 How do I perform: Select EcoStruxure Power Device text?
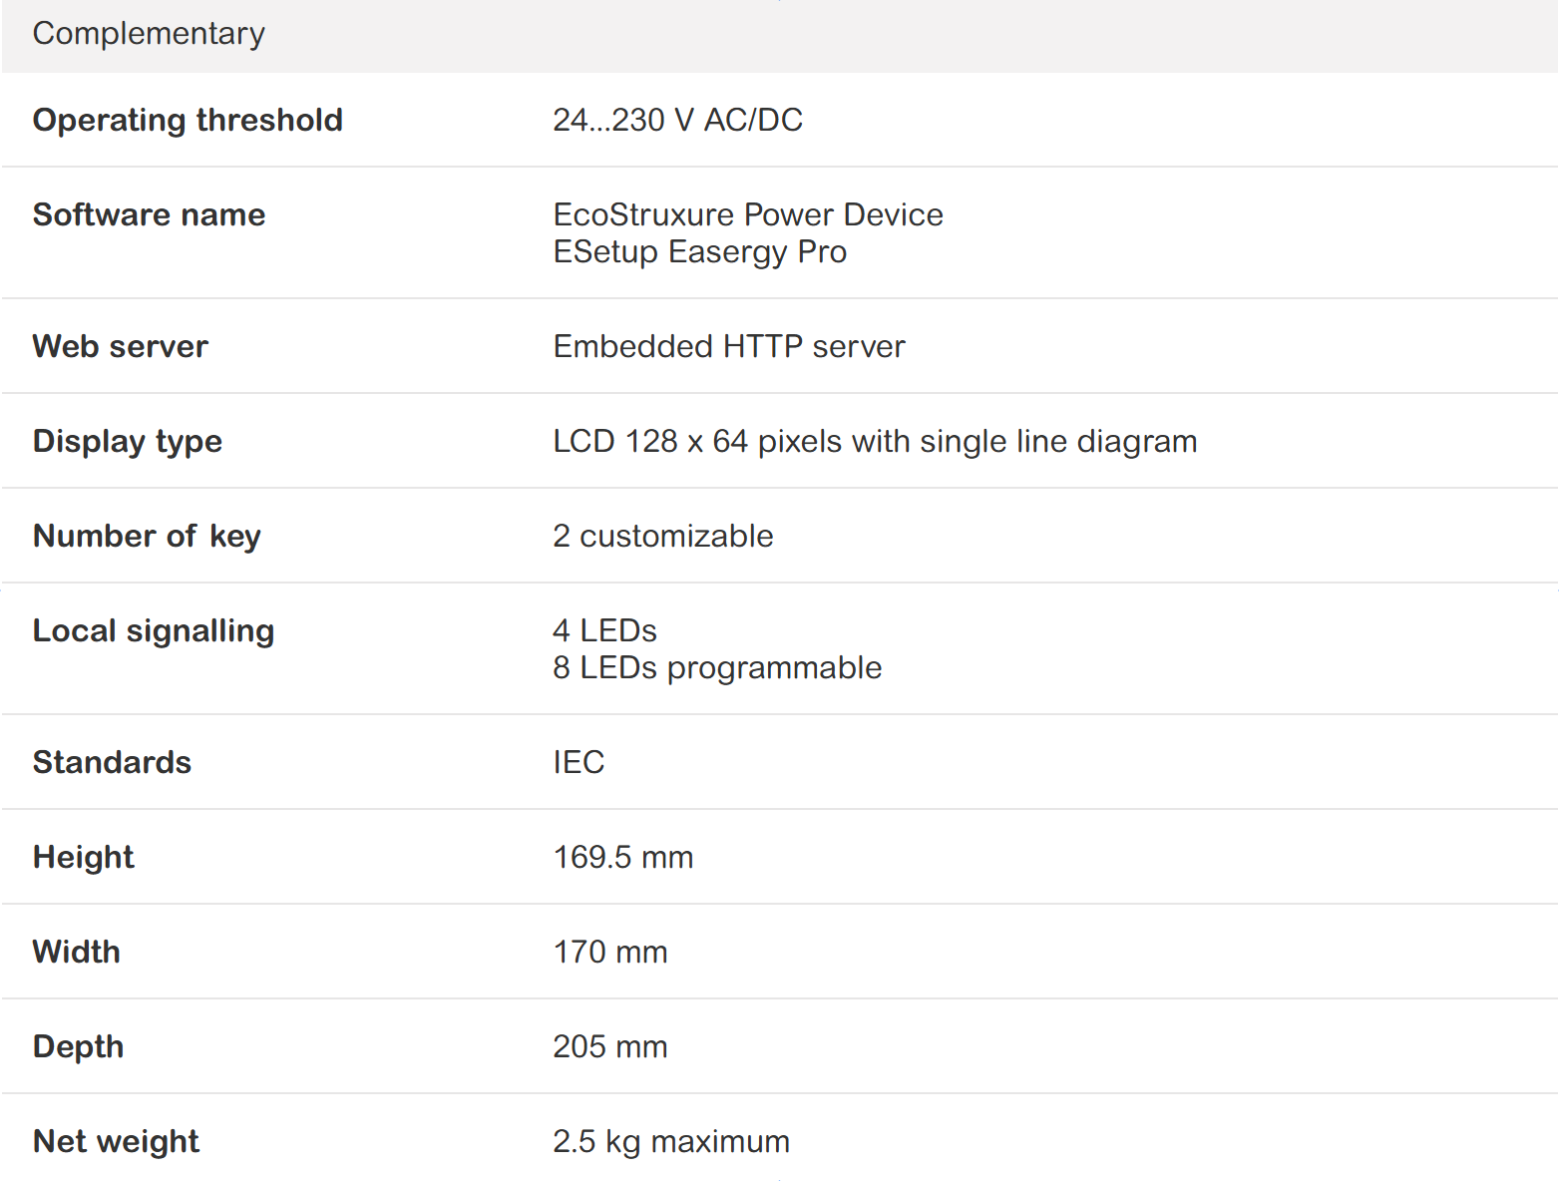747,214
